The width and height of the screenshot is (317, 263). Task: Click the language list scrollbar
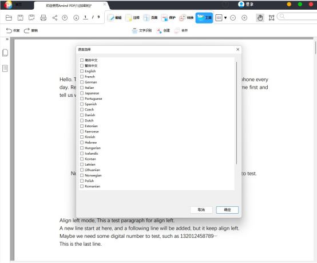[236, 113]
